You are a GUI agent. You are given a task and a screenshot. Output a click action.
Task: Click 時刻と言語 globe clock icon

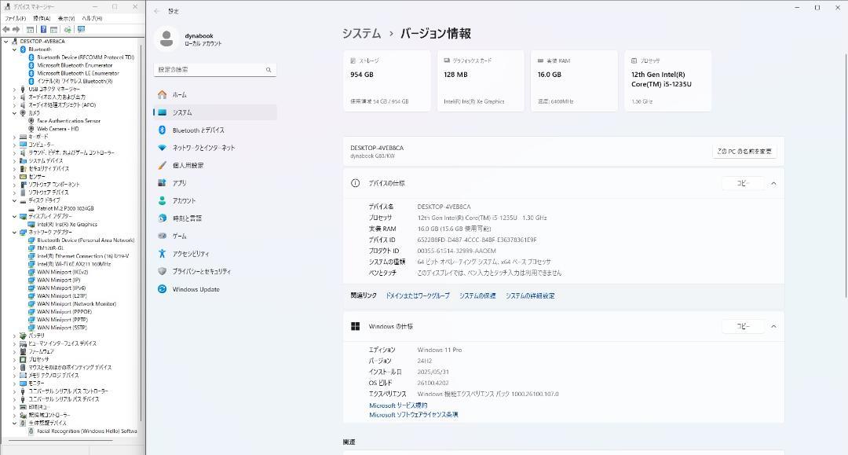pyautogui.click(x=163, y=218)
